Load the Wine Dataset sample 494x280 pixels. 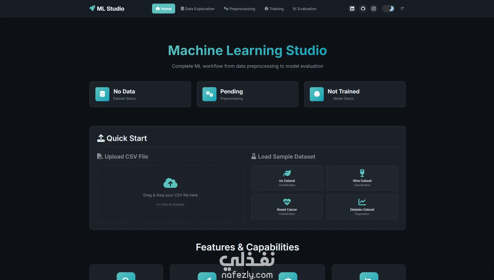362,178
